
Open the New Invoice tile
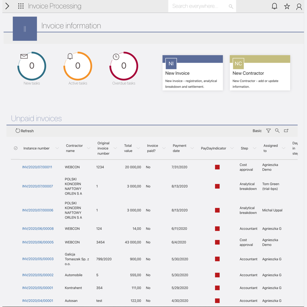tap(193, 73)
